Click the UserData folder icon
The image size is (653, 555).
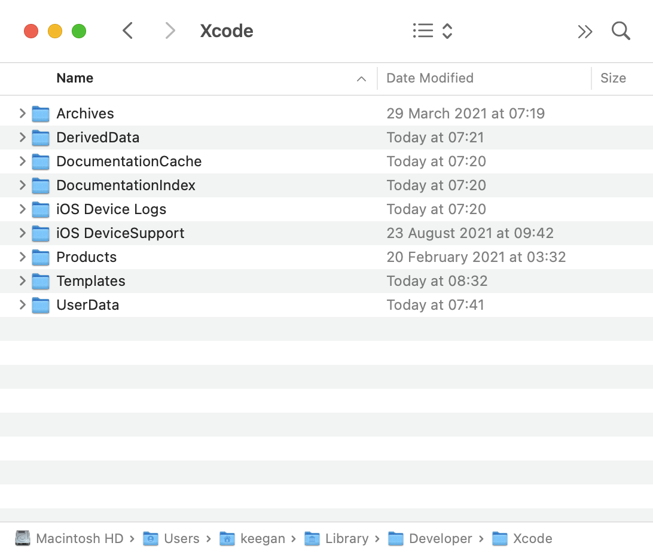coord(40,305)
